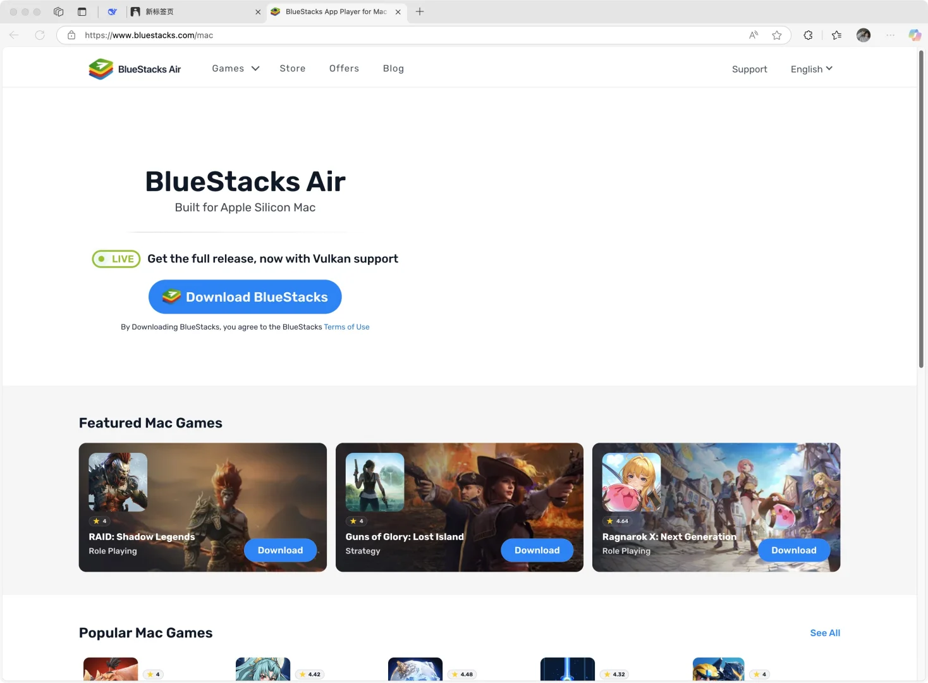Open the Guns of Glory thumbnail
Viewport: 928px width, 683px height.
click(375, 482)
